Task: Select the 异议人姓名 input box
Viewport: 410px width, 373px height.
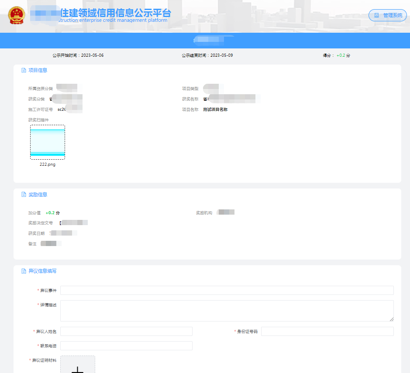Action: tap(126, 332)
